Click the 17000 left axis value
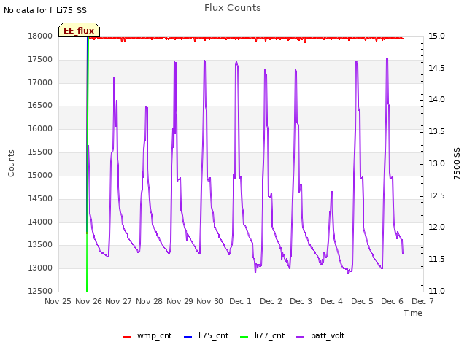 click(x=40, y=82)
